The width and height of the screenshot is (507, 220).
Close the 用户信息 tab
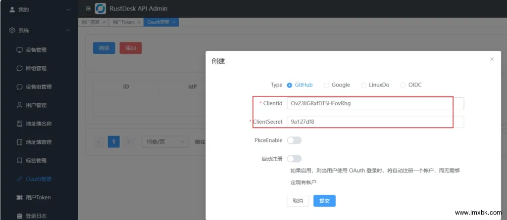[104, 22]
